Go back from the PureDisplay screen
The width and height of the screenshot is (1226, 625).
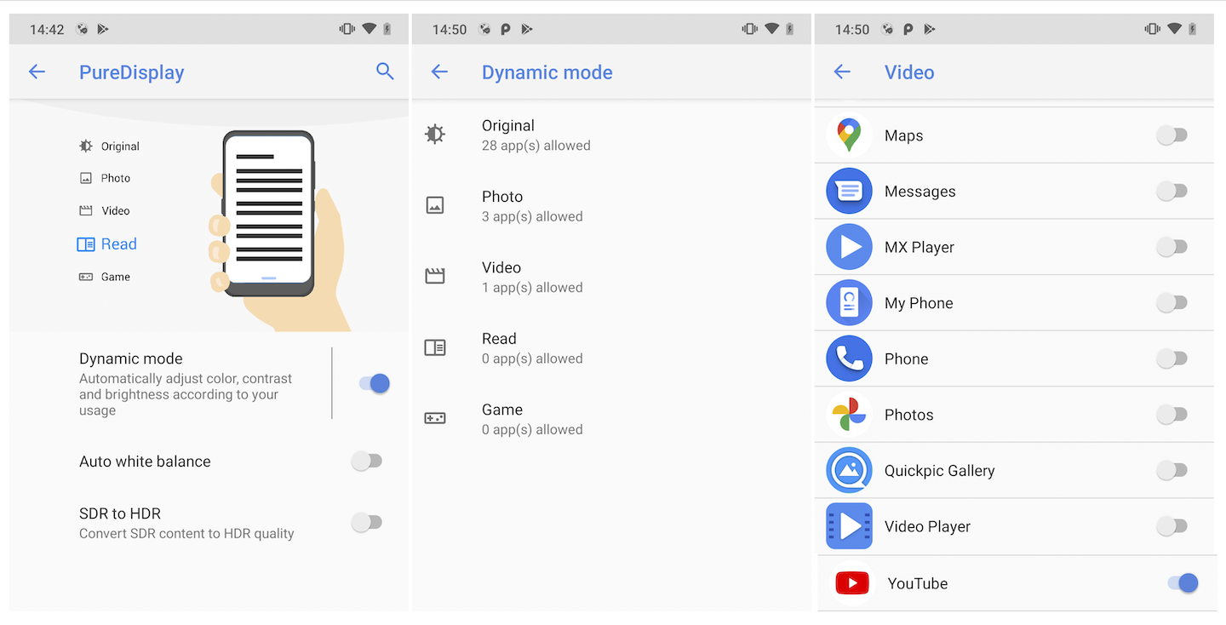pyautogui.click(x=37, y=72)
